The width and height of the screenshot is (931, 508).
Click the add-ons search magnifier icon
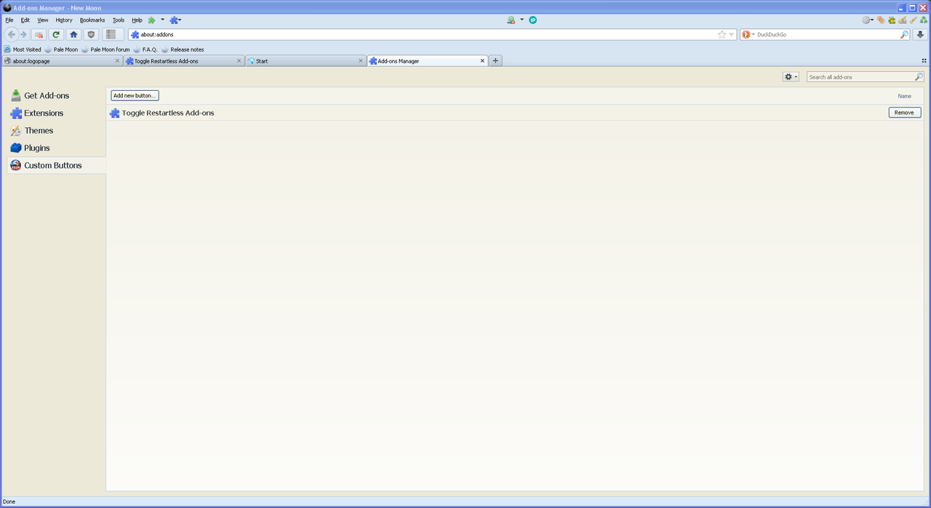(x=919, y=76)
